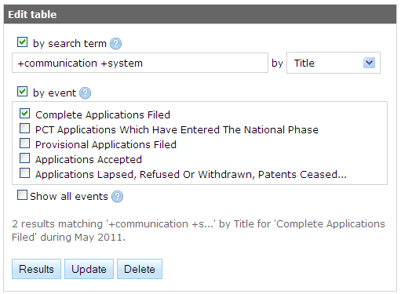This screenshot has height=294, width=401.
Task: Untick the 'by search term' checkbox
Action: (22, 42)
